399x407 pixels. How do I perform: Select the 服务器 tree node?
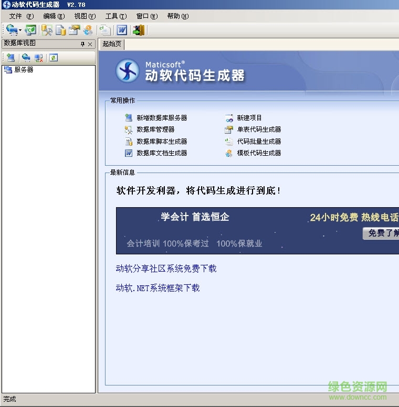tap(24, 69)
